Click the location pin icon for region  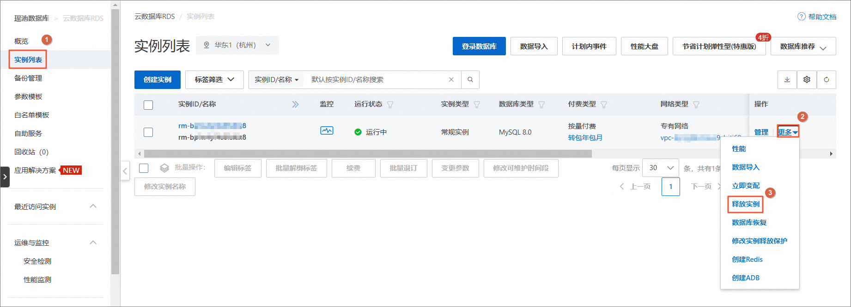coord(207,45)
